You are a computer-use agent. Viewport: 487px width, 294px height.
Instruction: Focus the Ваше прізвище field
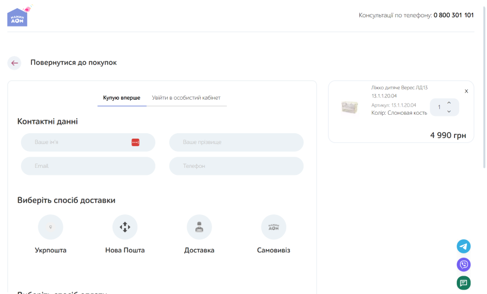point(236,142)
